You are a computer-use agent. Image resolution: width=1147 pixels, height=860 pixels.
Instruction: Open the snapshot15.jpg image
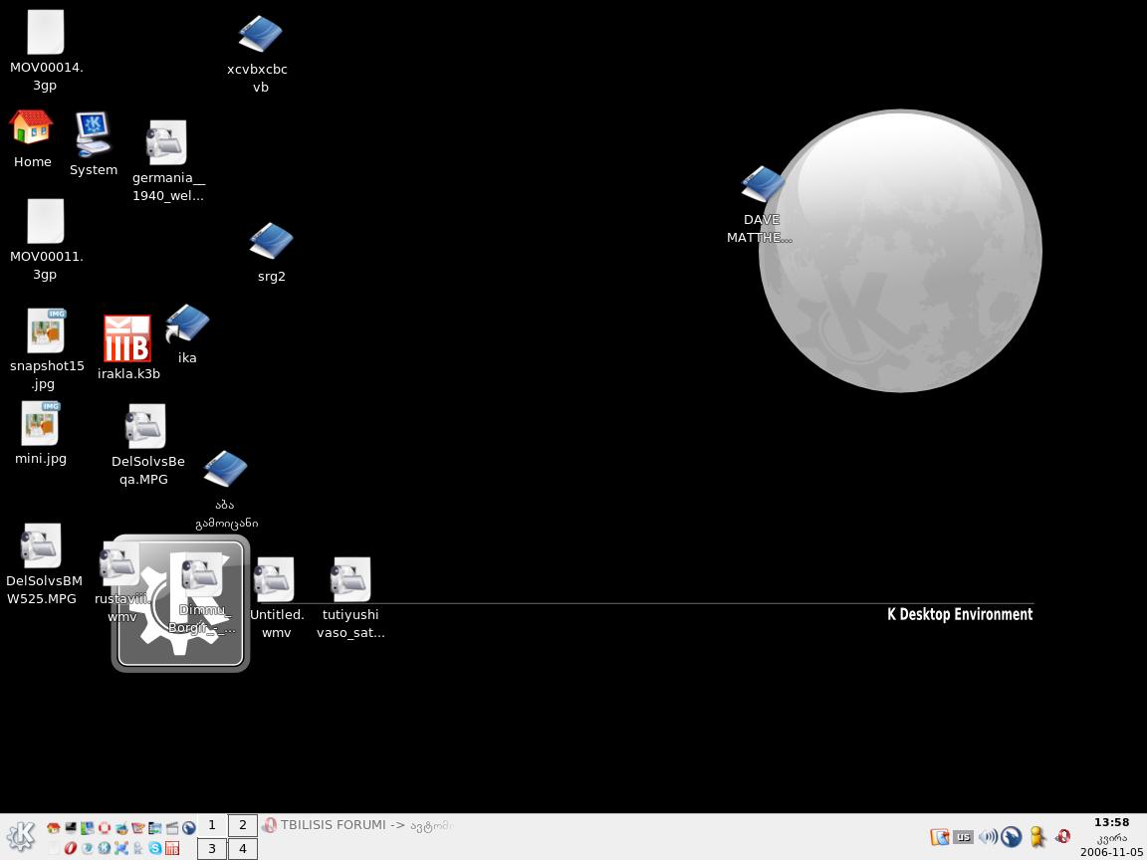click(x=46, y=330)
